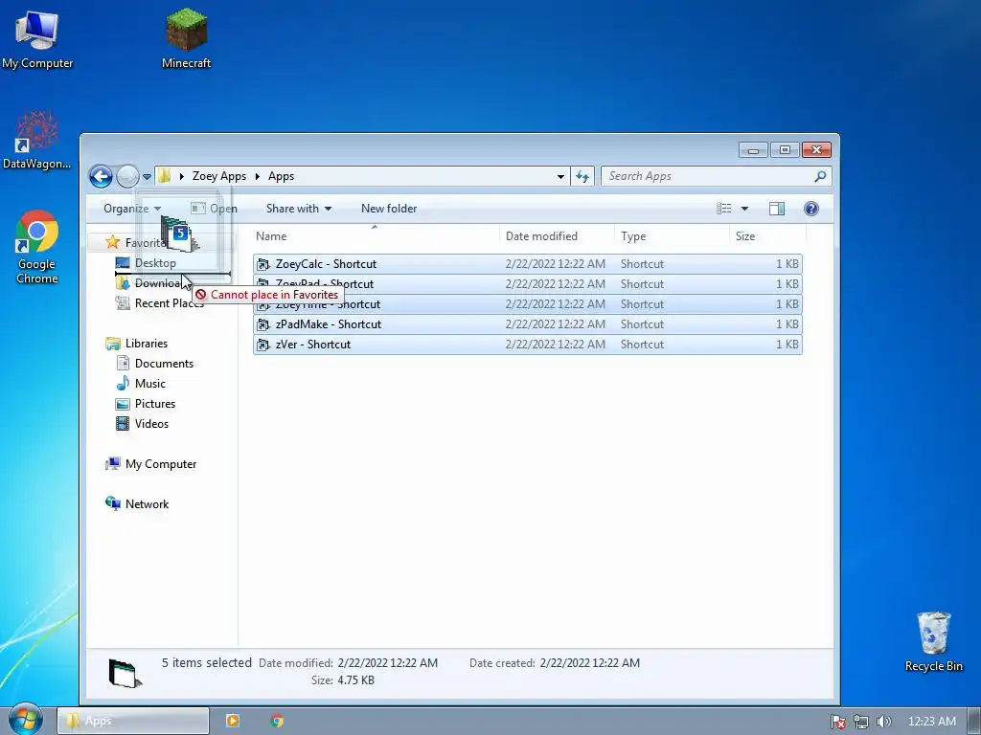
Task: Open Explorer help icon
Action: (811, 209)
